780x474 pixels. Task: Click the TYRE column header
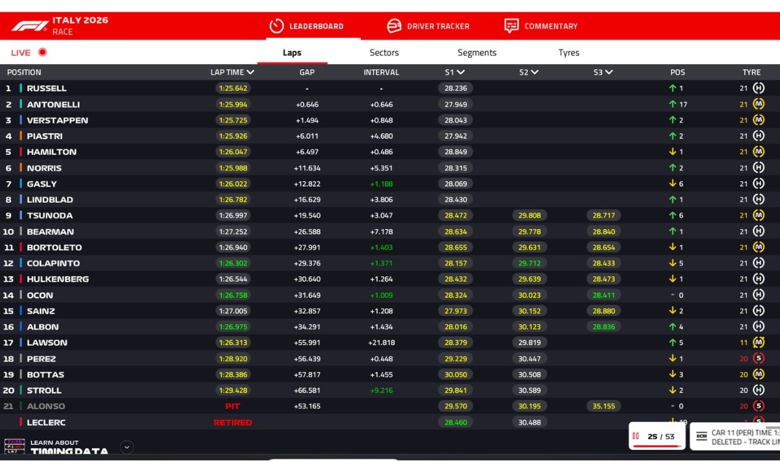751,72
